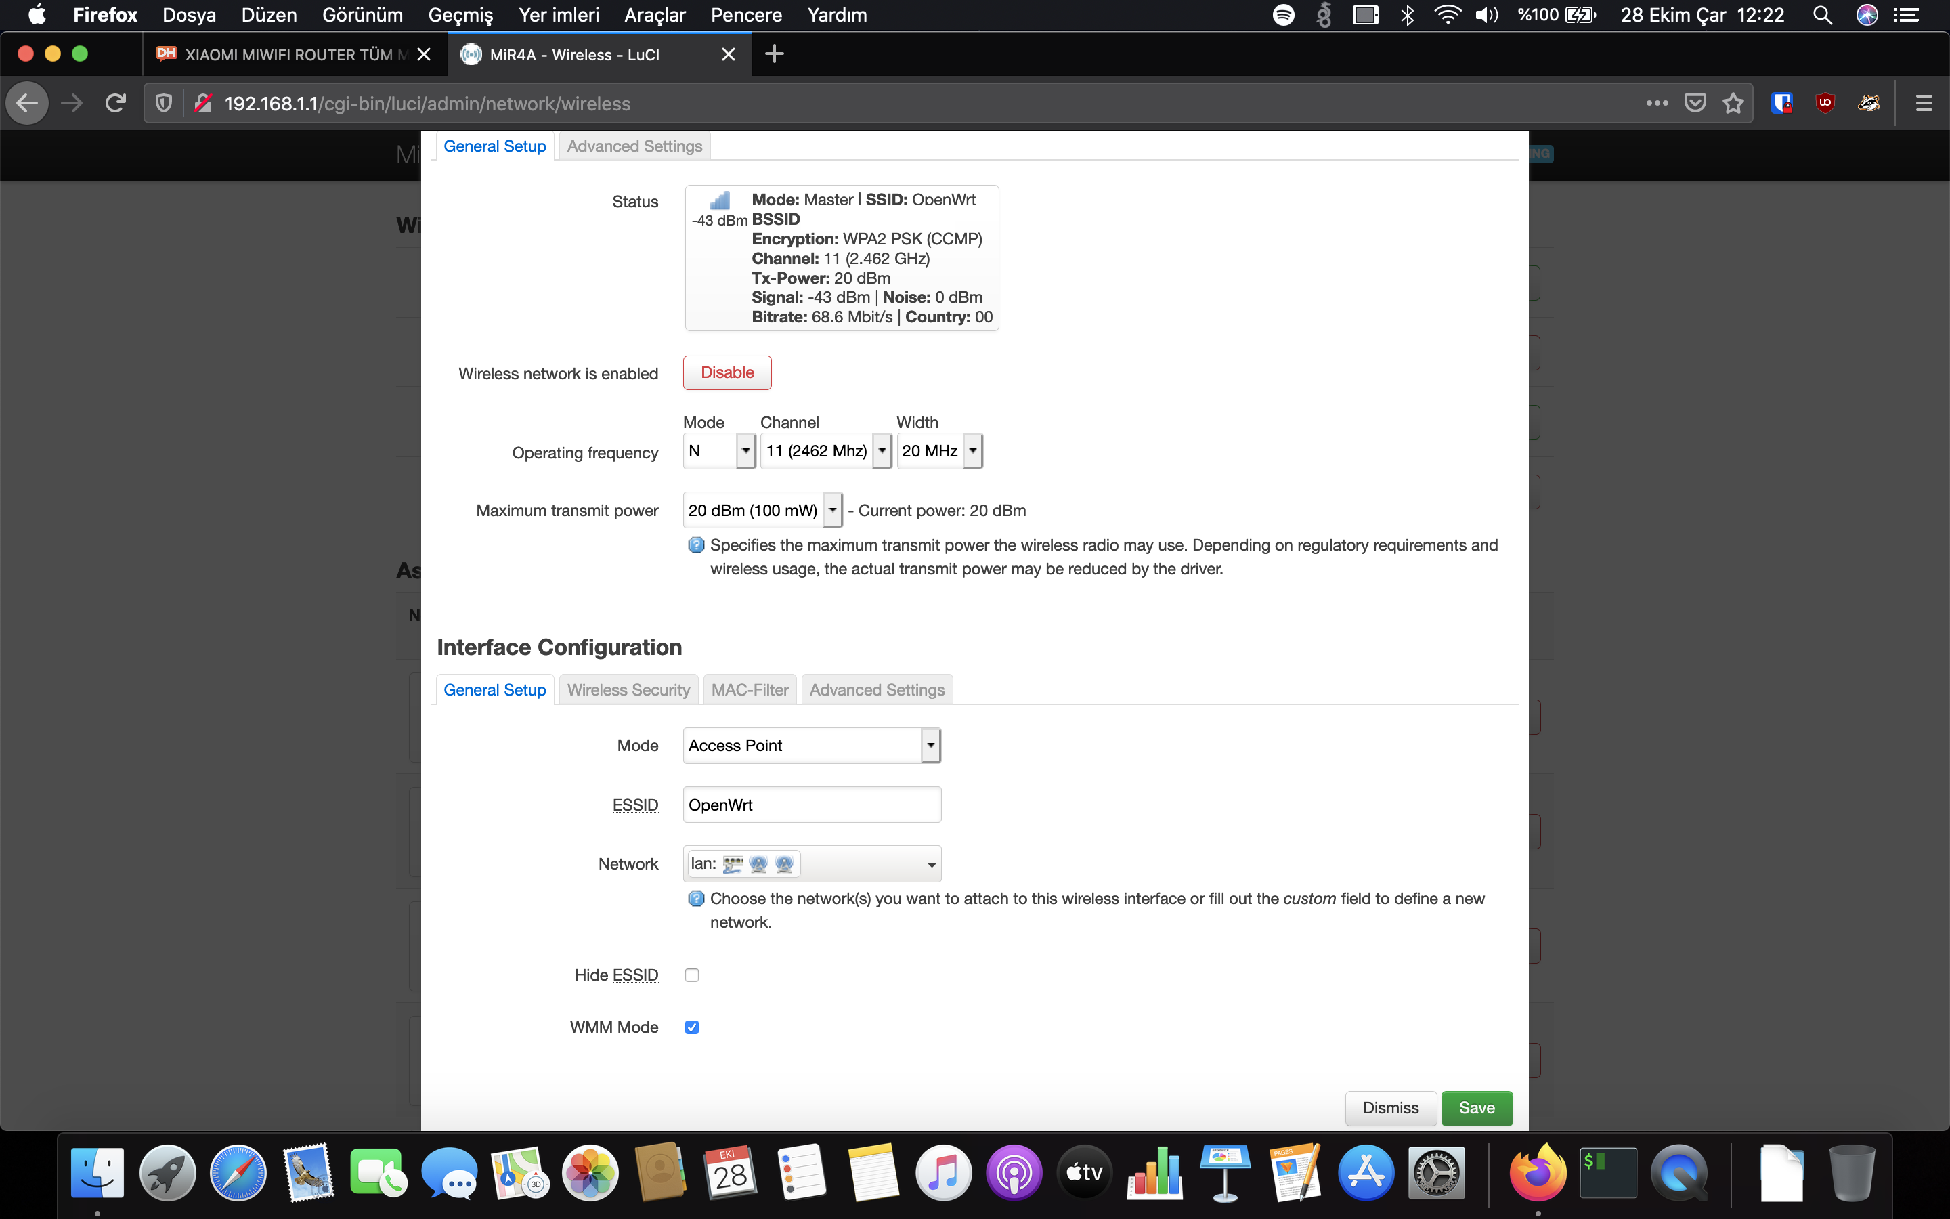Viewport: 1950px width, 1219px height.
Task: Click into the ESSID text field
Action: (x=811, y=805)
